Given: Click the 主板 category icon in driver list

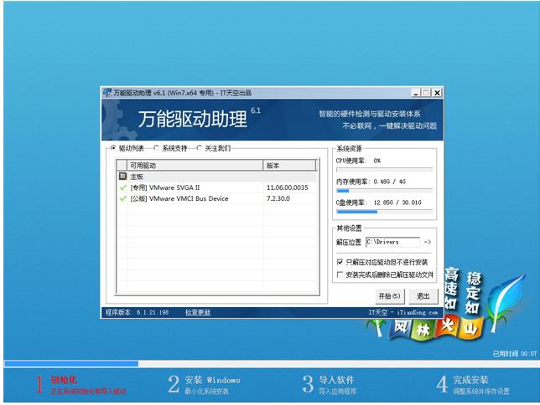Looking at the screenshot, I should [123, 177].
